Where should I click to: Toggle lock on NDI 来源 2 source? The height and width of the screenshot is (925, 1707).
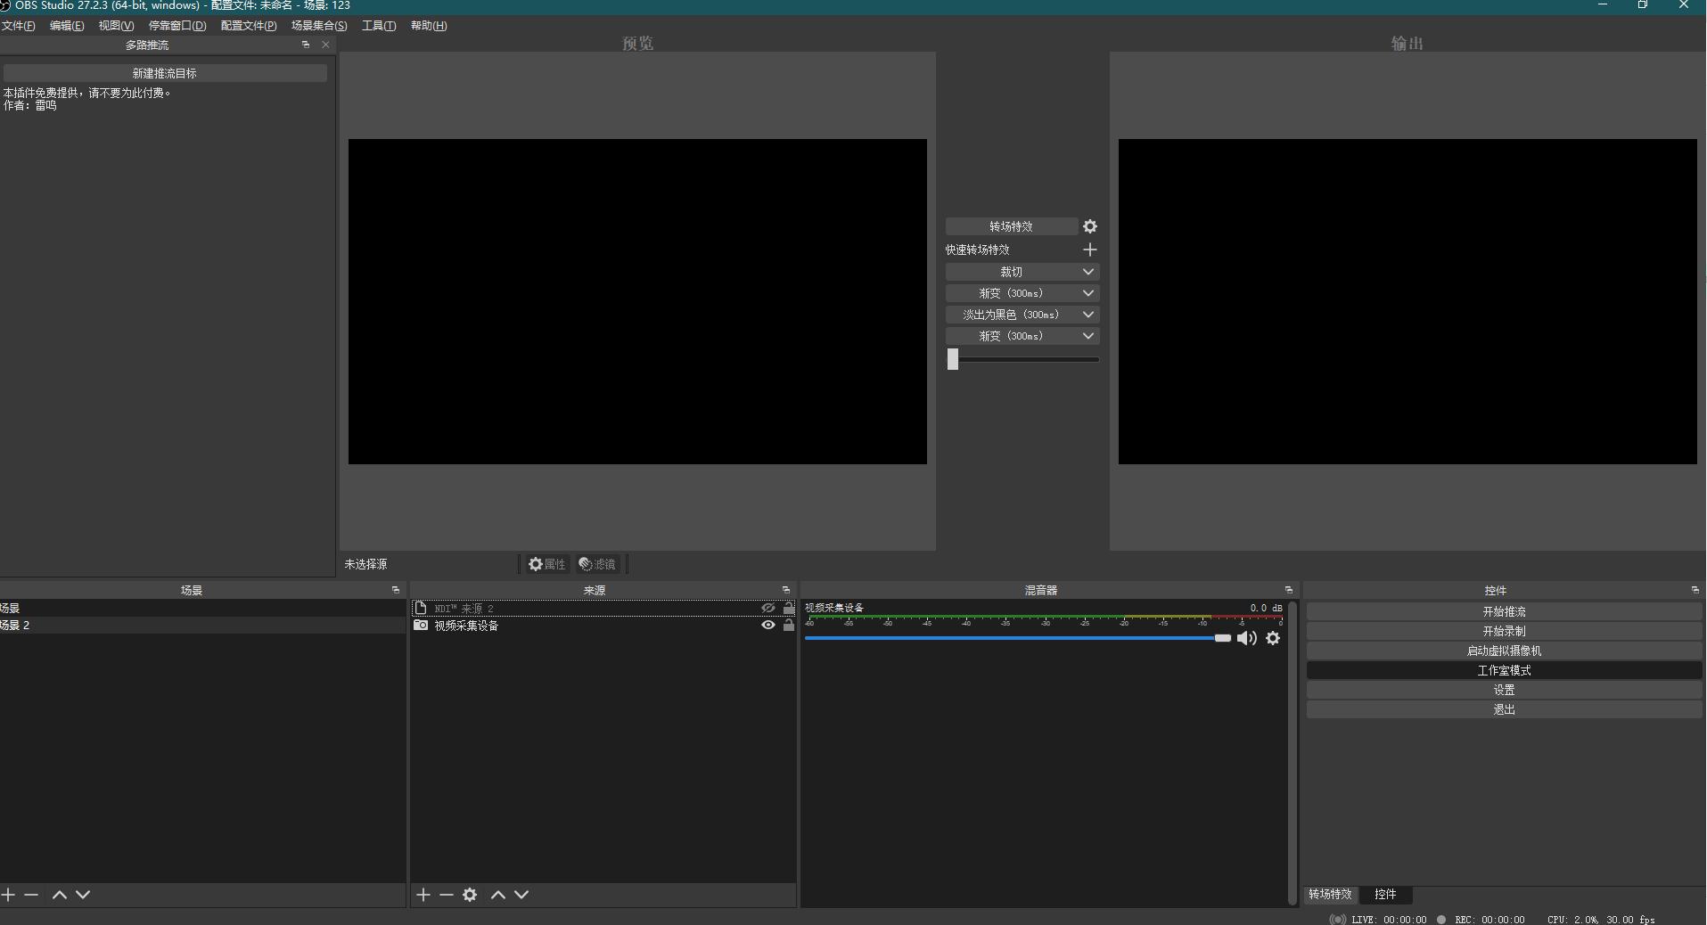click(x=789, y=608)
